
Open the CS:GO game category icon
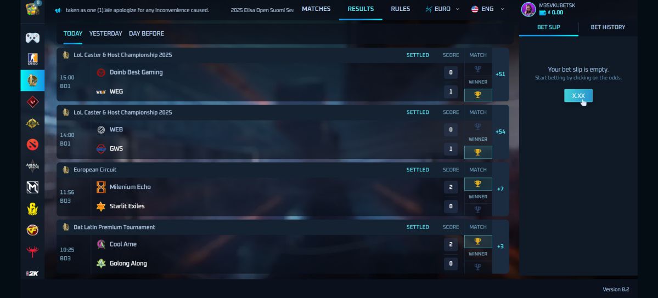pos(32,59)
